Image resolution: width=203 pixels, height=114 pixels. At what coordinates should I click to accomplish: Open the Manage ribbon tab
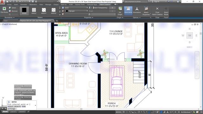tap(48, 4)
